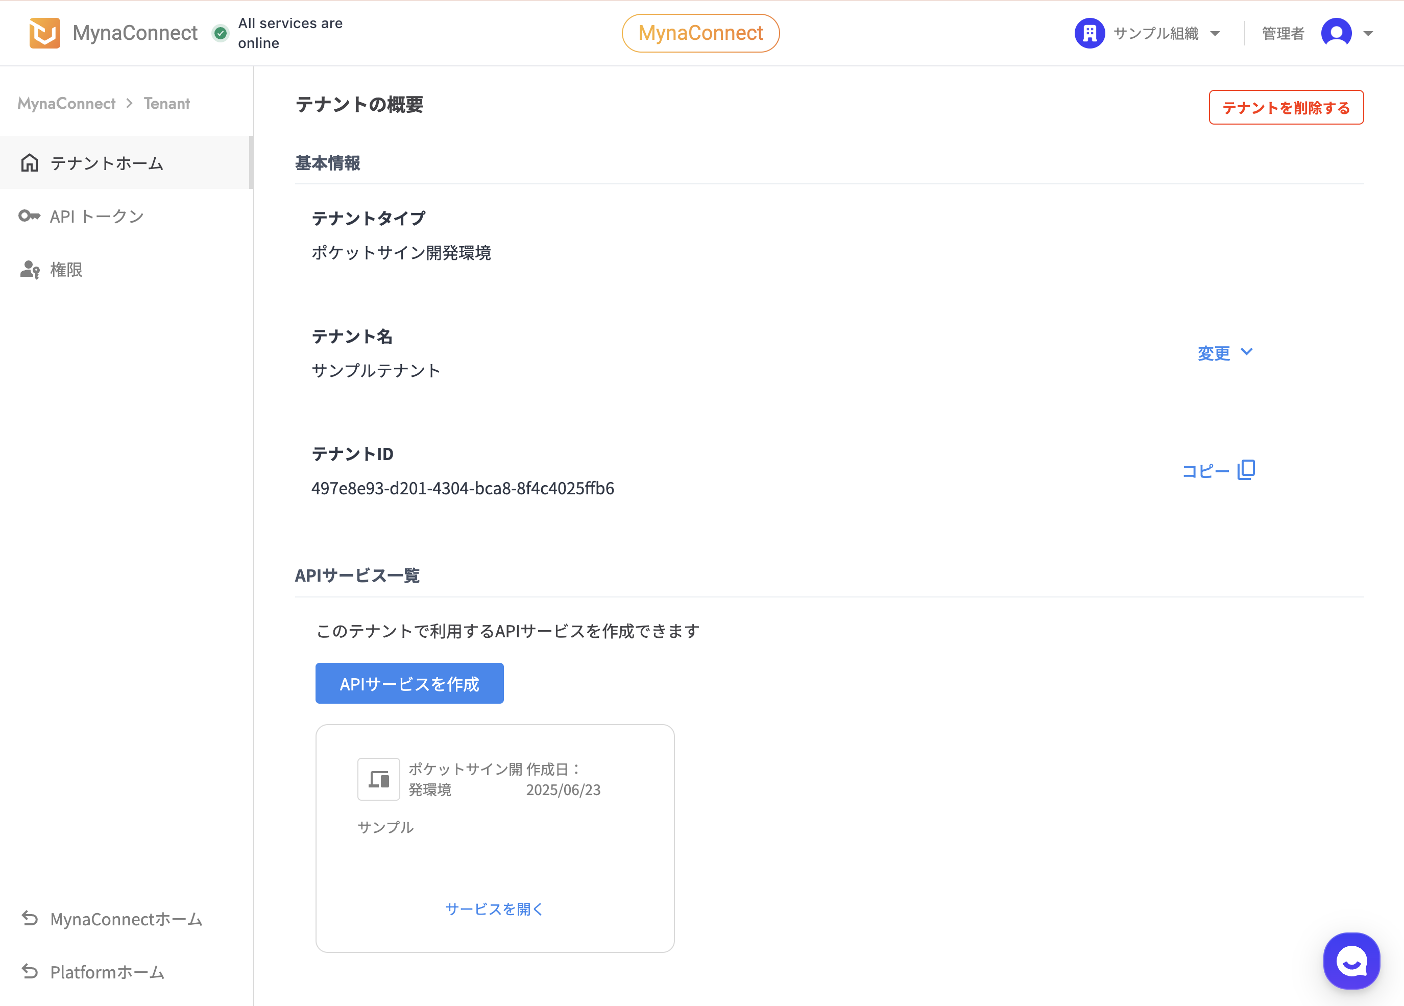Screen dimensions: 1404x1006
Task: Click the green services online status icon
Action: 221,33
